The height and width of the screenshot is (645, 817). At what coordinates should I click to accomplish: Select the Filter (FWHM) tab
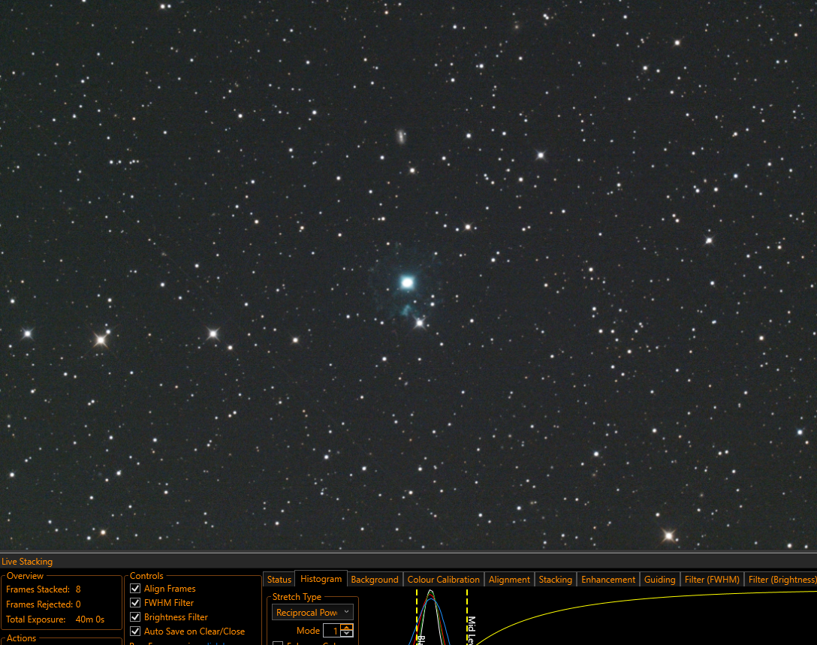pyautogui.click(x=712, y=580)
